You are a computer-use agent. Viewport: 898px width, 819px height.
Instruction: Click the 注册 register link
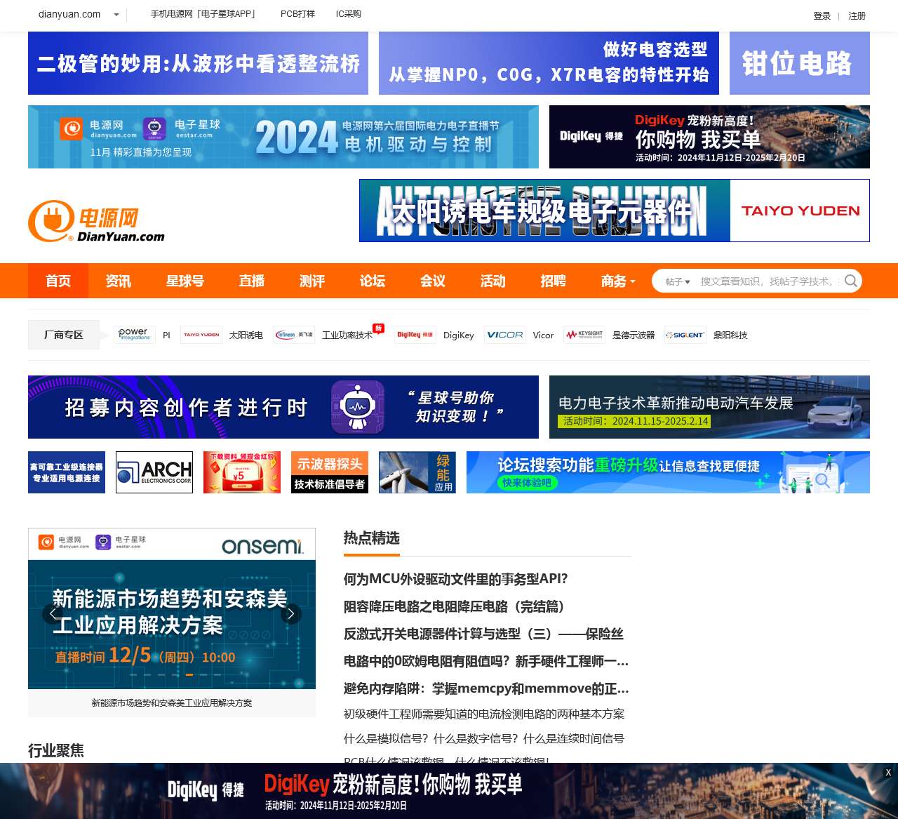coord(857,16)
